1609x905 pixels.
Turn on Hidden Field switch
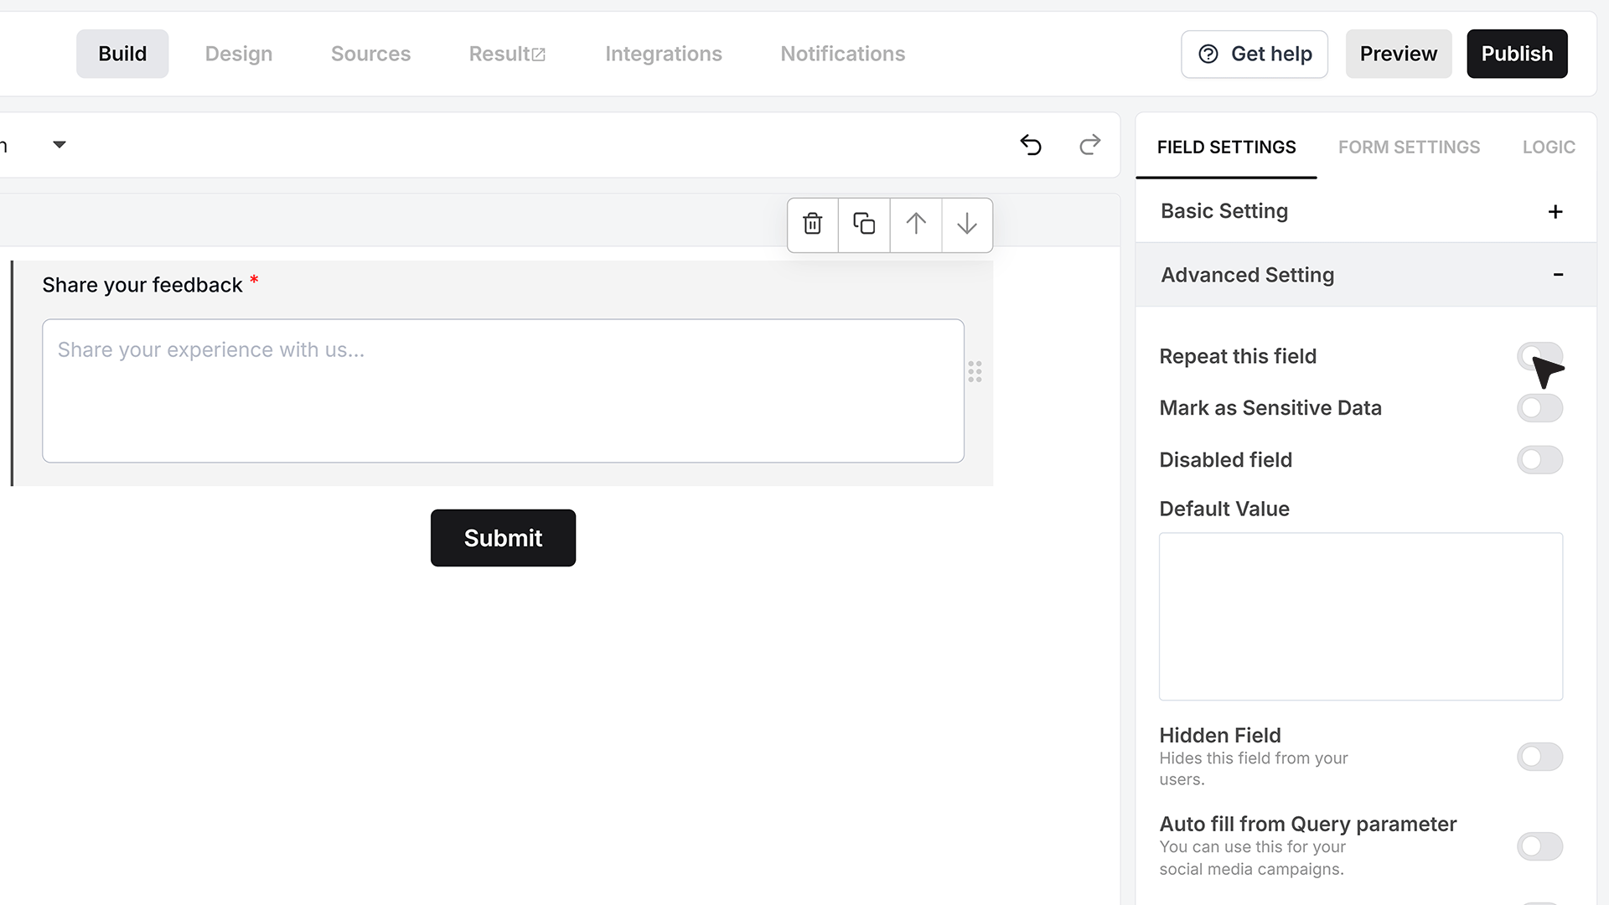[1539, 757]
